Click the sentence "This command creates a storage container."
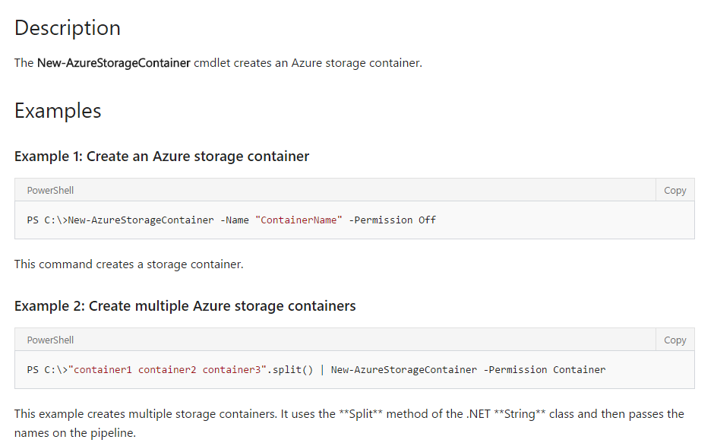 click(x=129, y=264)
